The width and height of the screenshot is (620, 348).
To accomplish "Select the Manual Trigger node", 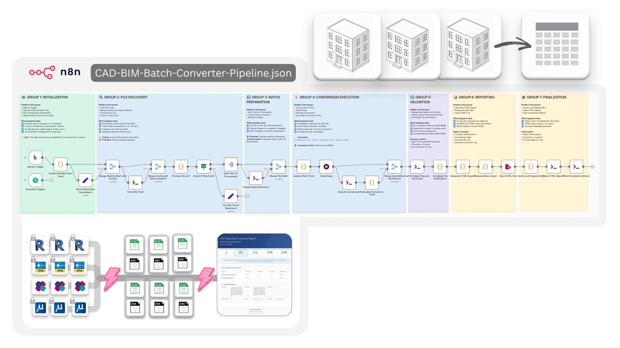I will tap(35, 158).
